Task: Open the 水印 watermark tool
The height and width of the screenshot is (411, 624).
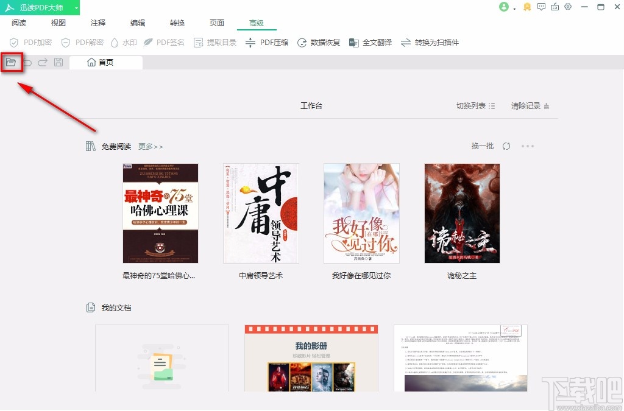Action: point(124,43)
